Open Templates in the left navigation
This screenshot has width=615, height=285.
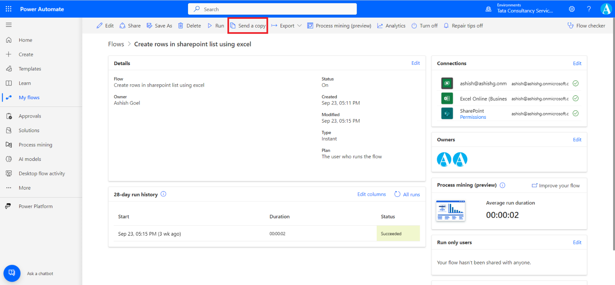click(30, 69)
